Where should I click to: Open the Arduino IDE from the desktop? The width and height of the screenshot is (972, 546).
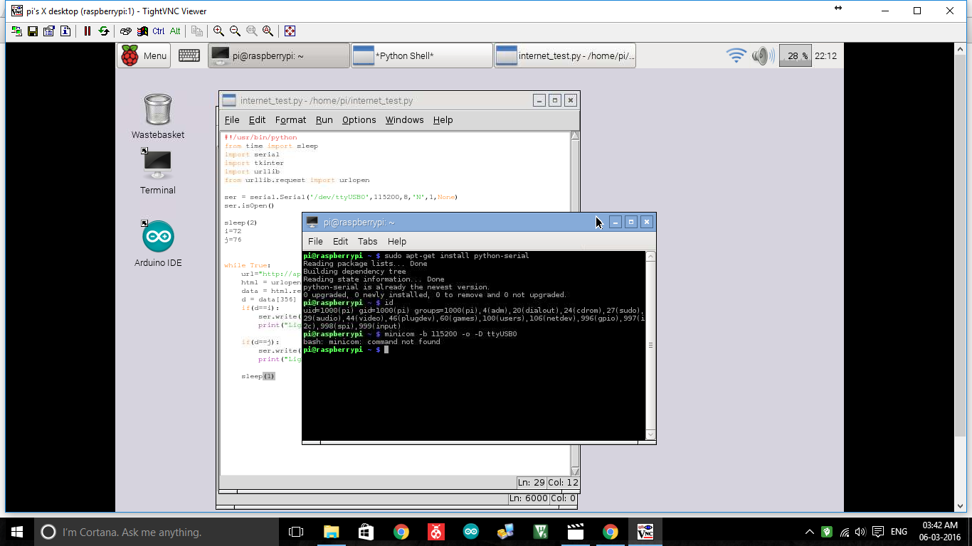click(157, 237)
